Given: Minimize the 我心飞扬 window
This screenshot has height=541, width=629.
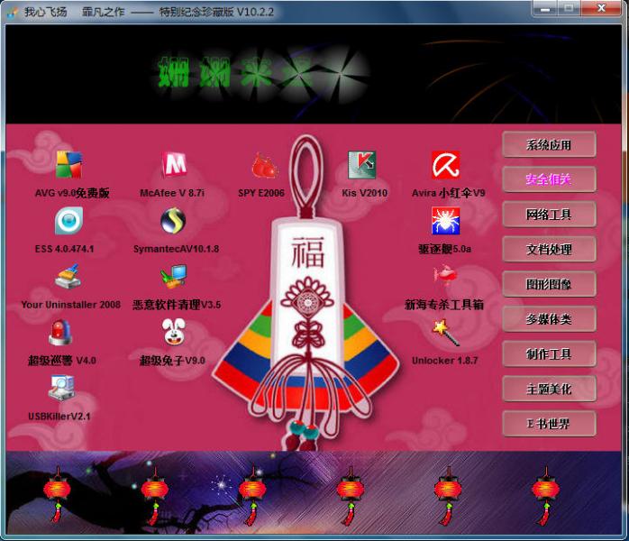Looking at the screenshot, I should point(545,7).
